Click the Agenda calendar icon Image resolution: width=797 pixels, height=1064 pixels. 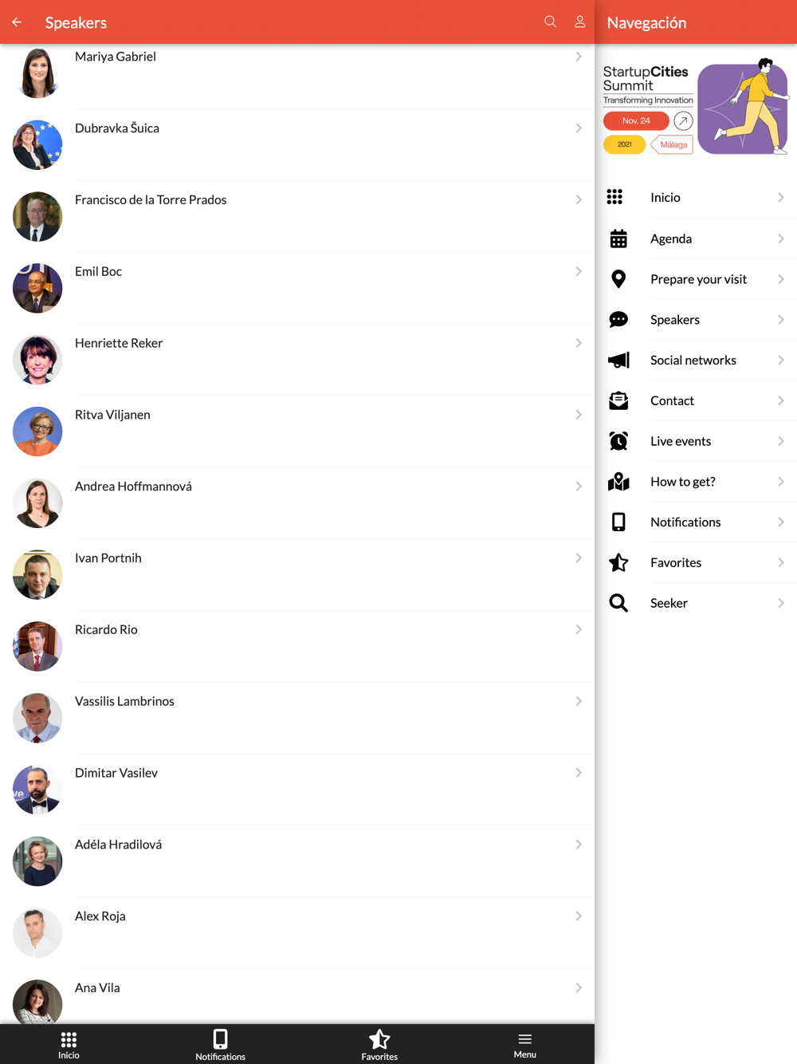coord(618,238)
